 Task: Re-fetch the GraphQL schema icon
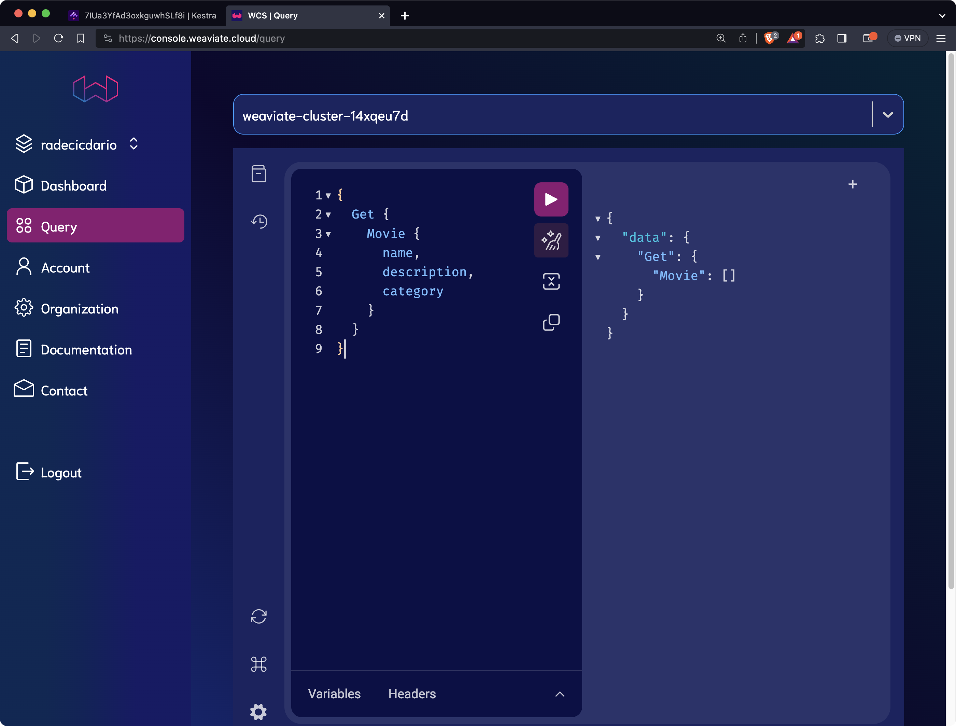pyautogui.click(x=258, y=617)
